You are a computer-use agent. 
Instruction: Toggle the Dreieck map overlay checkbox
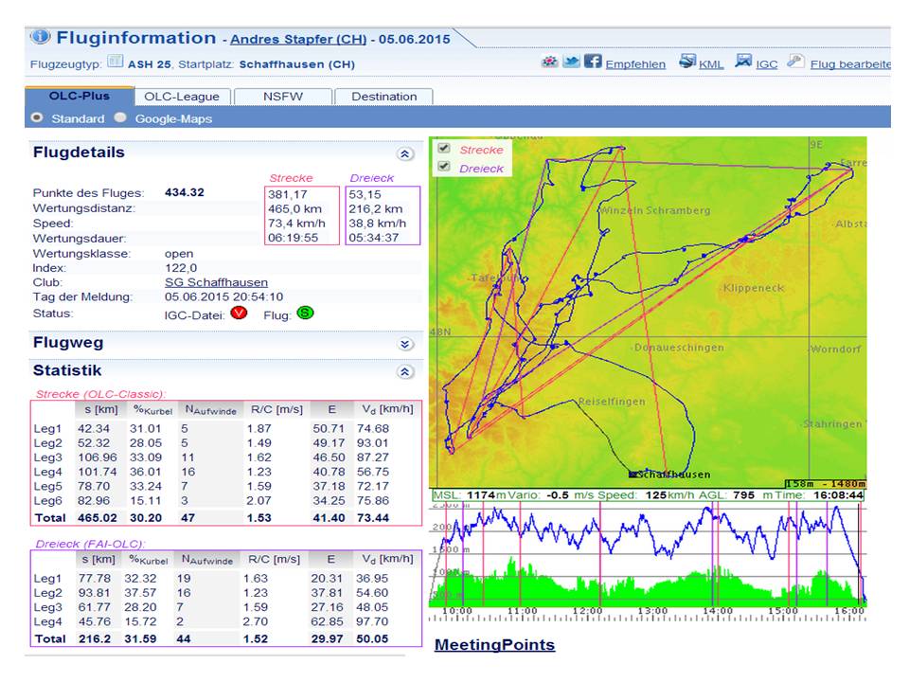point(443,167)
